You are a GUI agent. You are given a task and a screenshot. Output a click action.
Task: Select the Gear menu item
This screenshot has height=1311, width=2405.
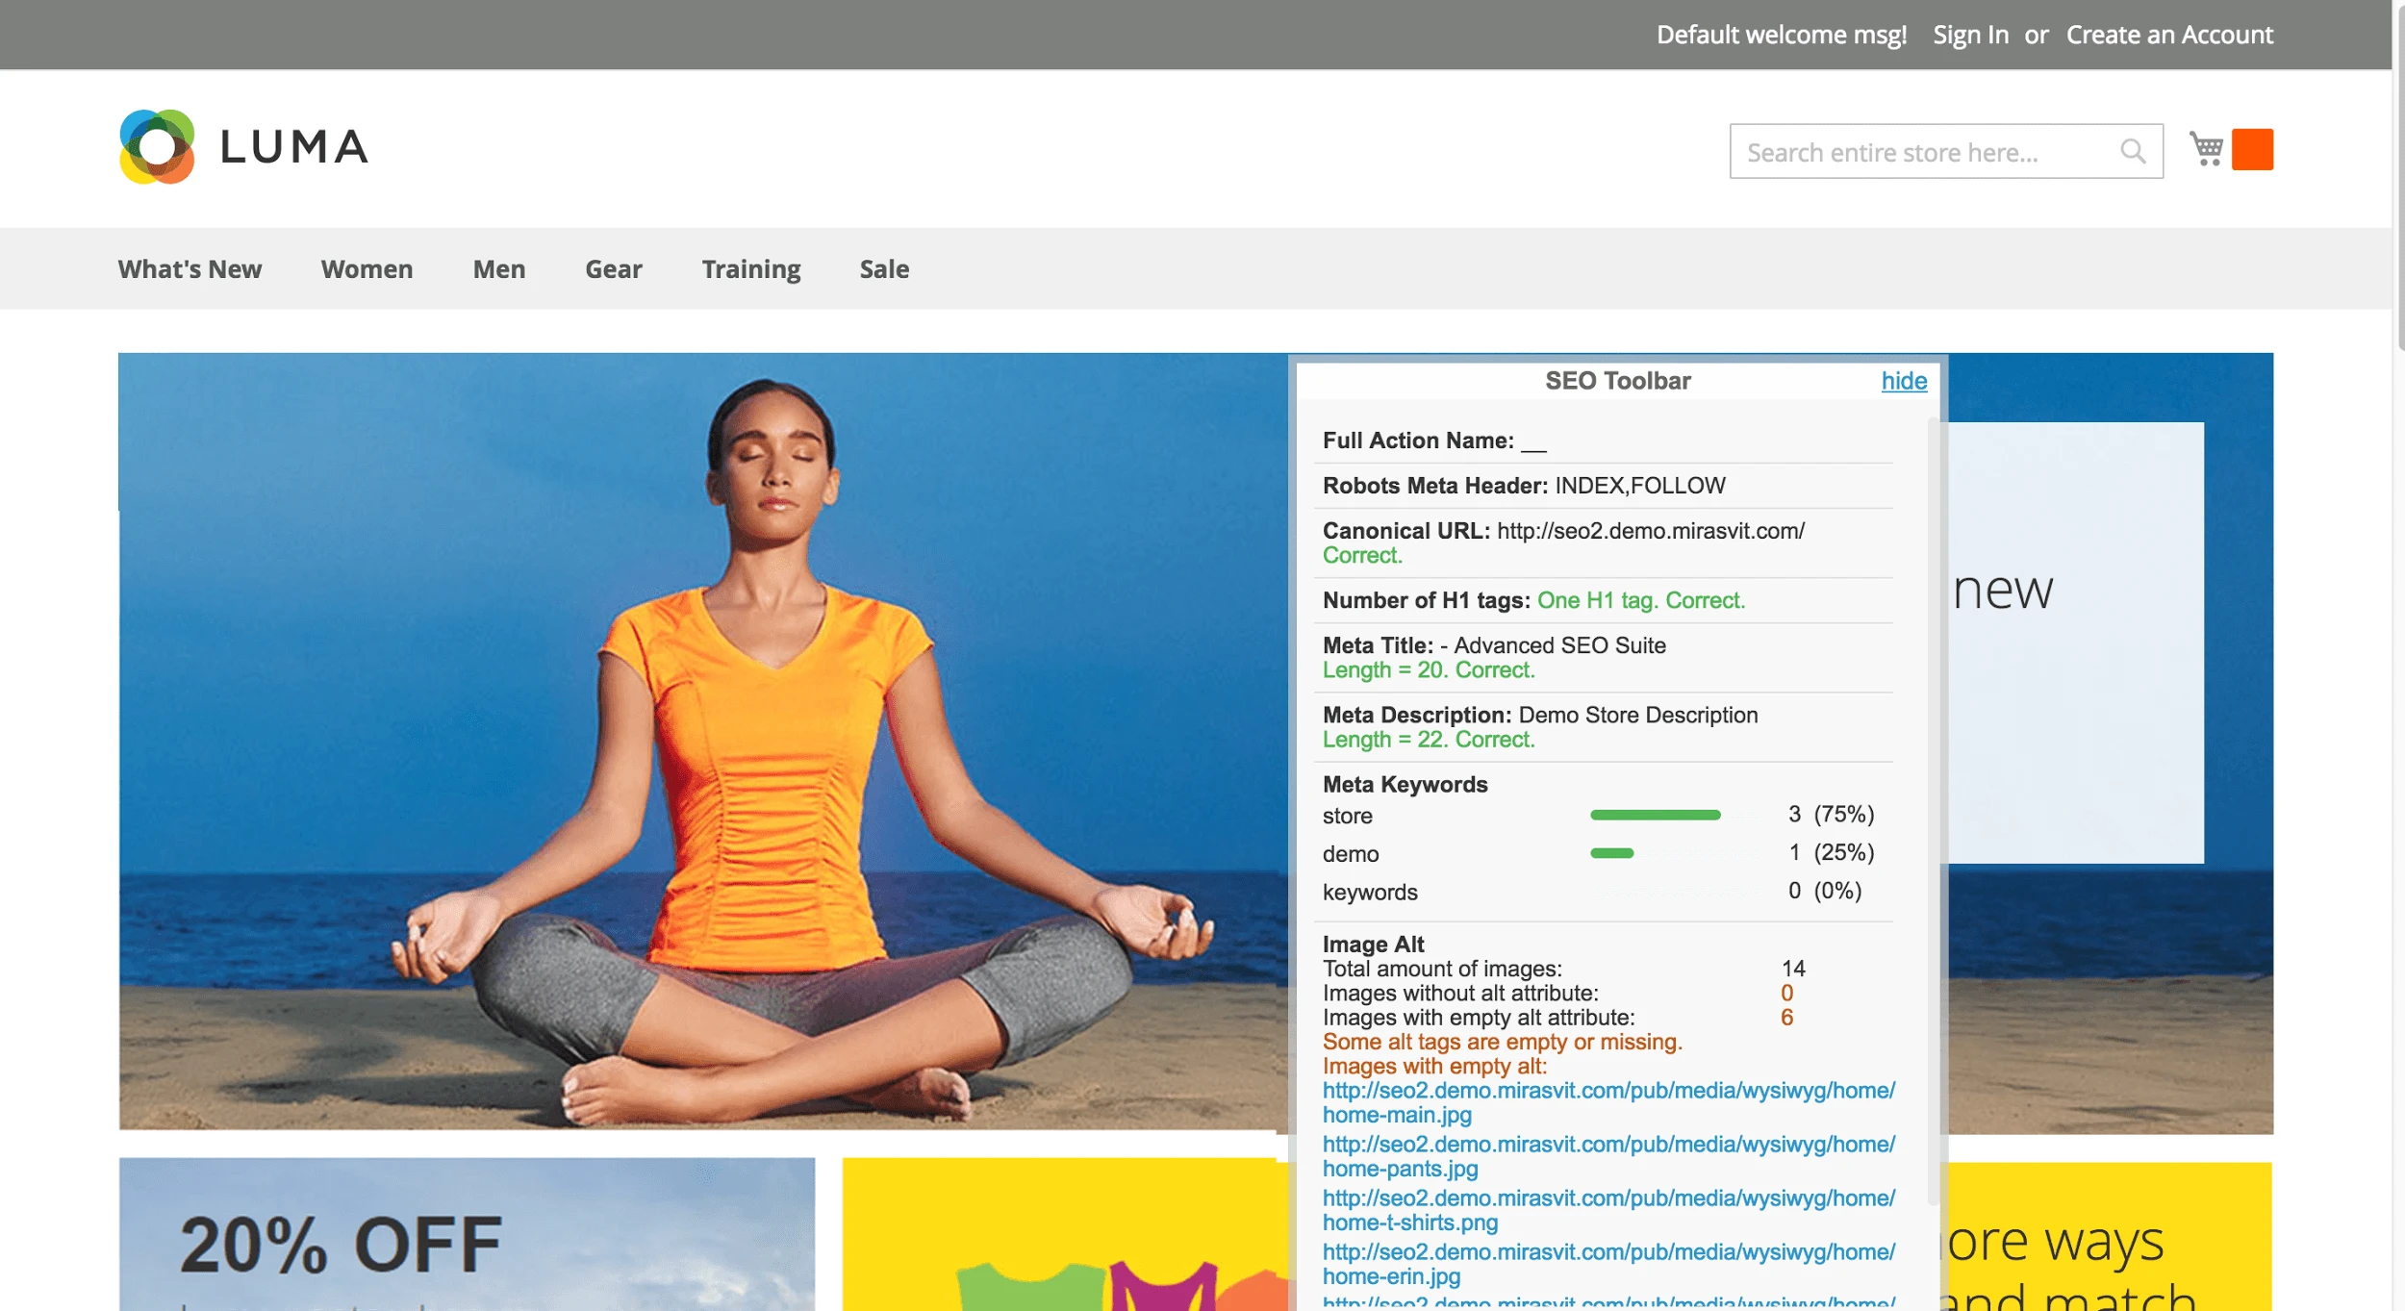(x=613, y=269)
